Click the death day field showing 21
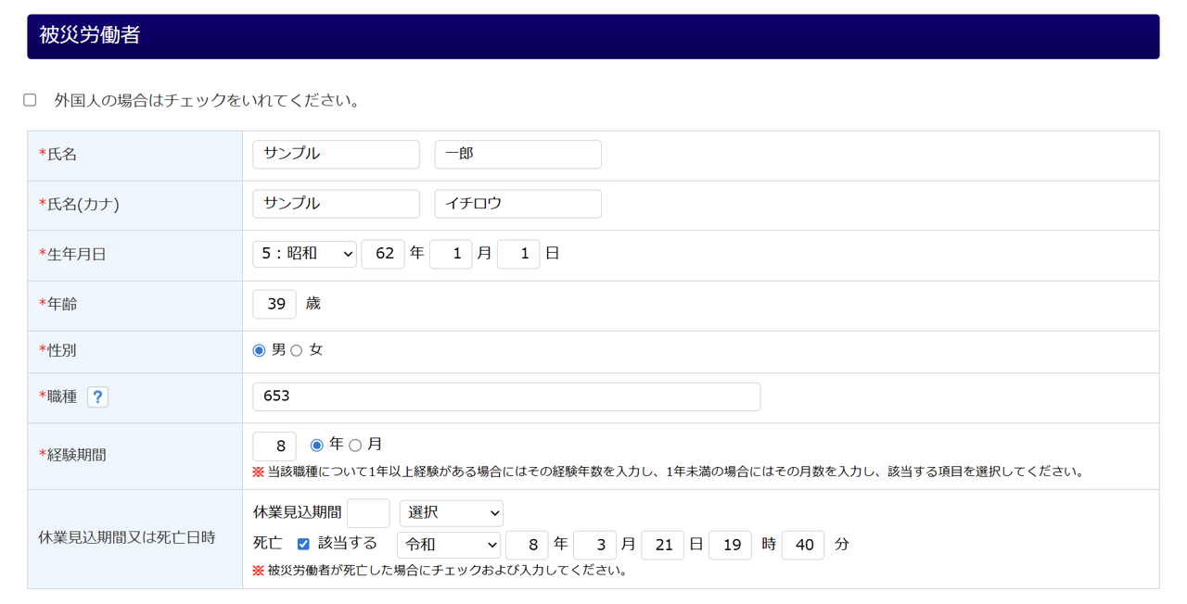This screenshot has height=604, width=1187. click(662, 545)
